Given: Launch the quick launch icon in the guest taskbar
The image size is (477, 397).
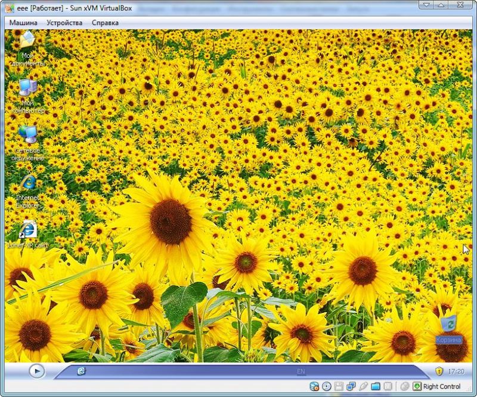Looking at the screenshot, I should (x=81, y=371).
